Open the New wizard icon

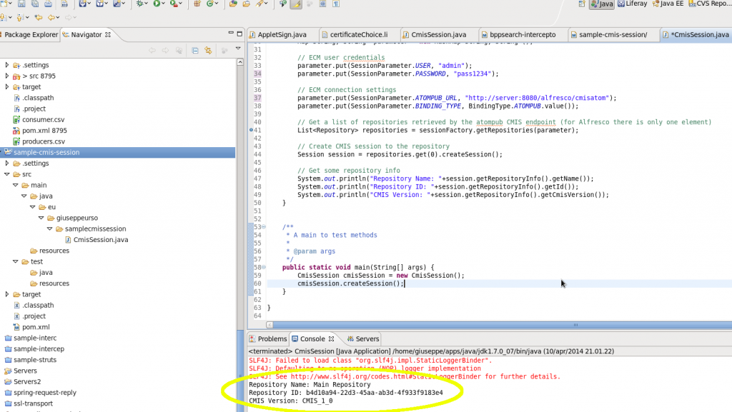click(4, 5)
